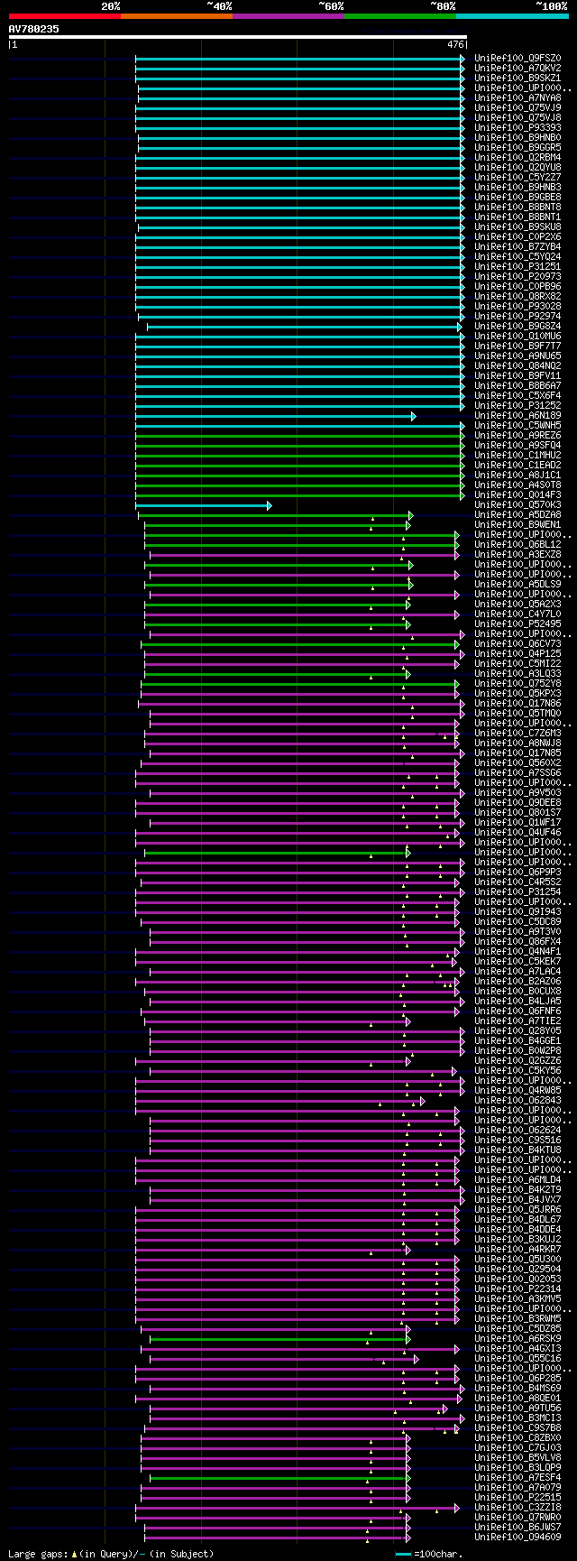Select hit label UniRef100_Q8RX82
Image resolution: width=577 pixels, height=1561 pixels.
pos(517,297)
